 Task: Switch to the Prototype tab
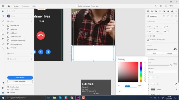pos(25,6)
